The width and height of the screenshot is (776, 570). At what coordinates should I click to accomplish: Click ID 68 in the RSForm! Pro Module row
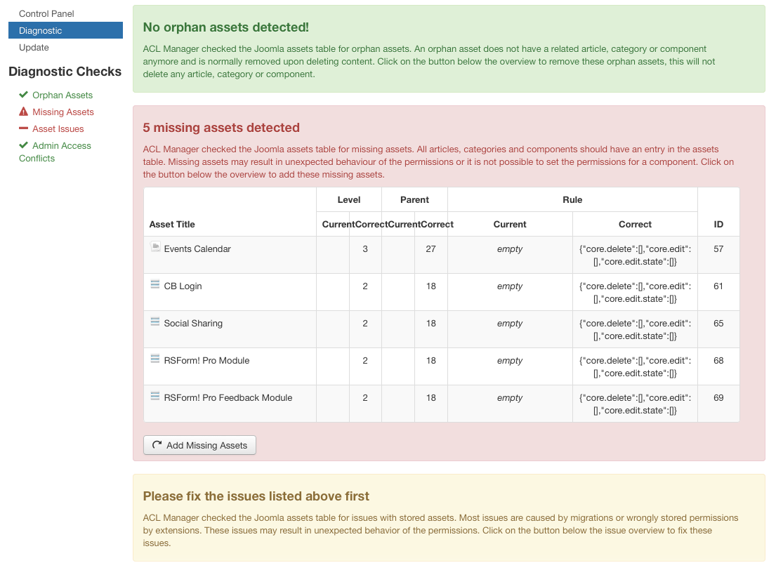[x=718, y=360]
